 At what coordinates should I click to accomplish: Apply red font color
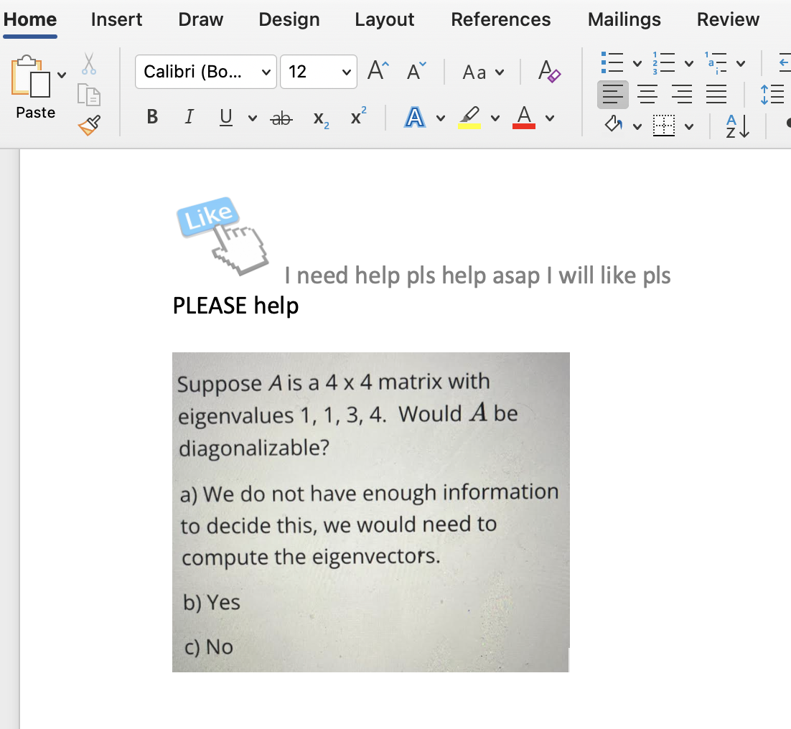pos(524,118)
